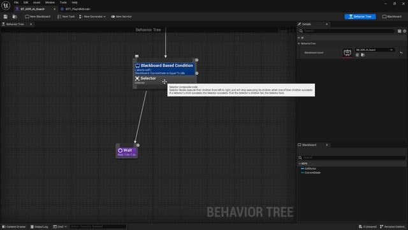Open the Window menu
Screen dimensions: 408x230
coord(50,3)
